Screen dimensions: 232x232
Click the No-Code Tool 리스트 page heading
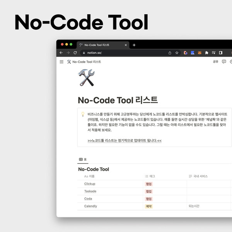click(118, 100)
